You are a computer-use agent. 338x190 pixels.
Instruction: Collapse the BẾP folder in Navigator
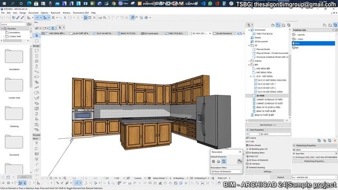tap(249, 64)
